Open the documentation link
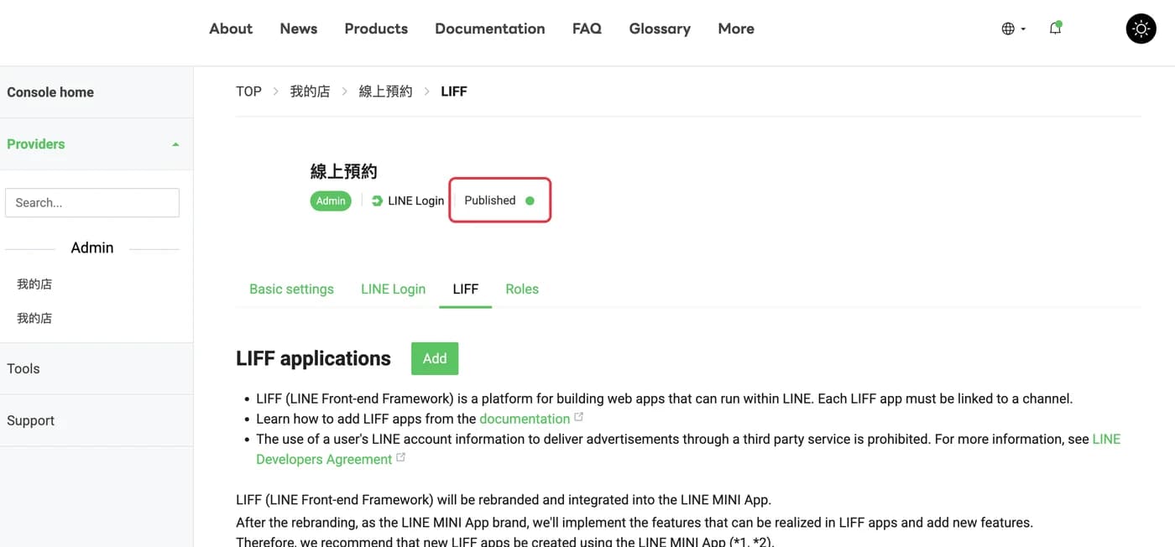The height and width of the screenshot is (547, 1175). [x=525, y=419]
